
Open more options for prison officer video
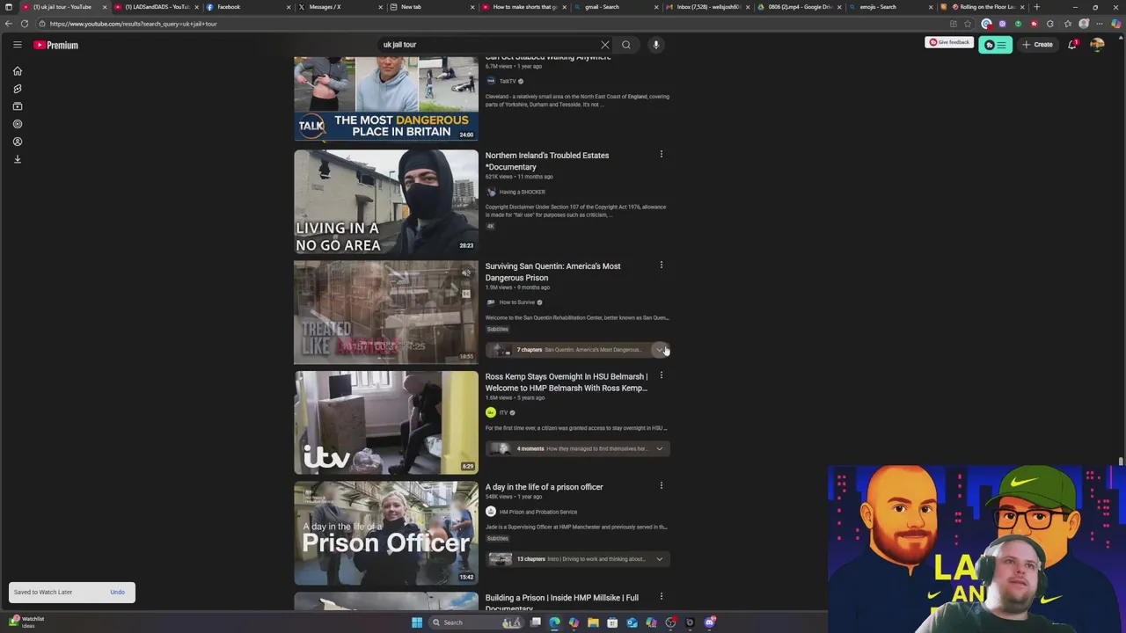(x=662, y=486)
